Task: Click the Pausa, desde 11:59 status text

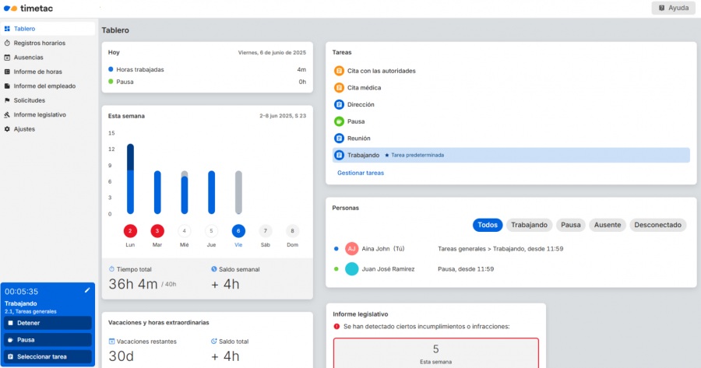Action: [x=466, y=269]
